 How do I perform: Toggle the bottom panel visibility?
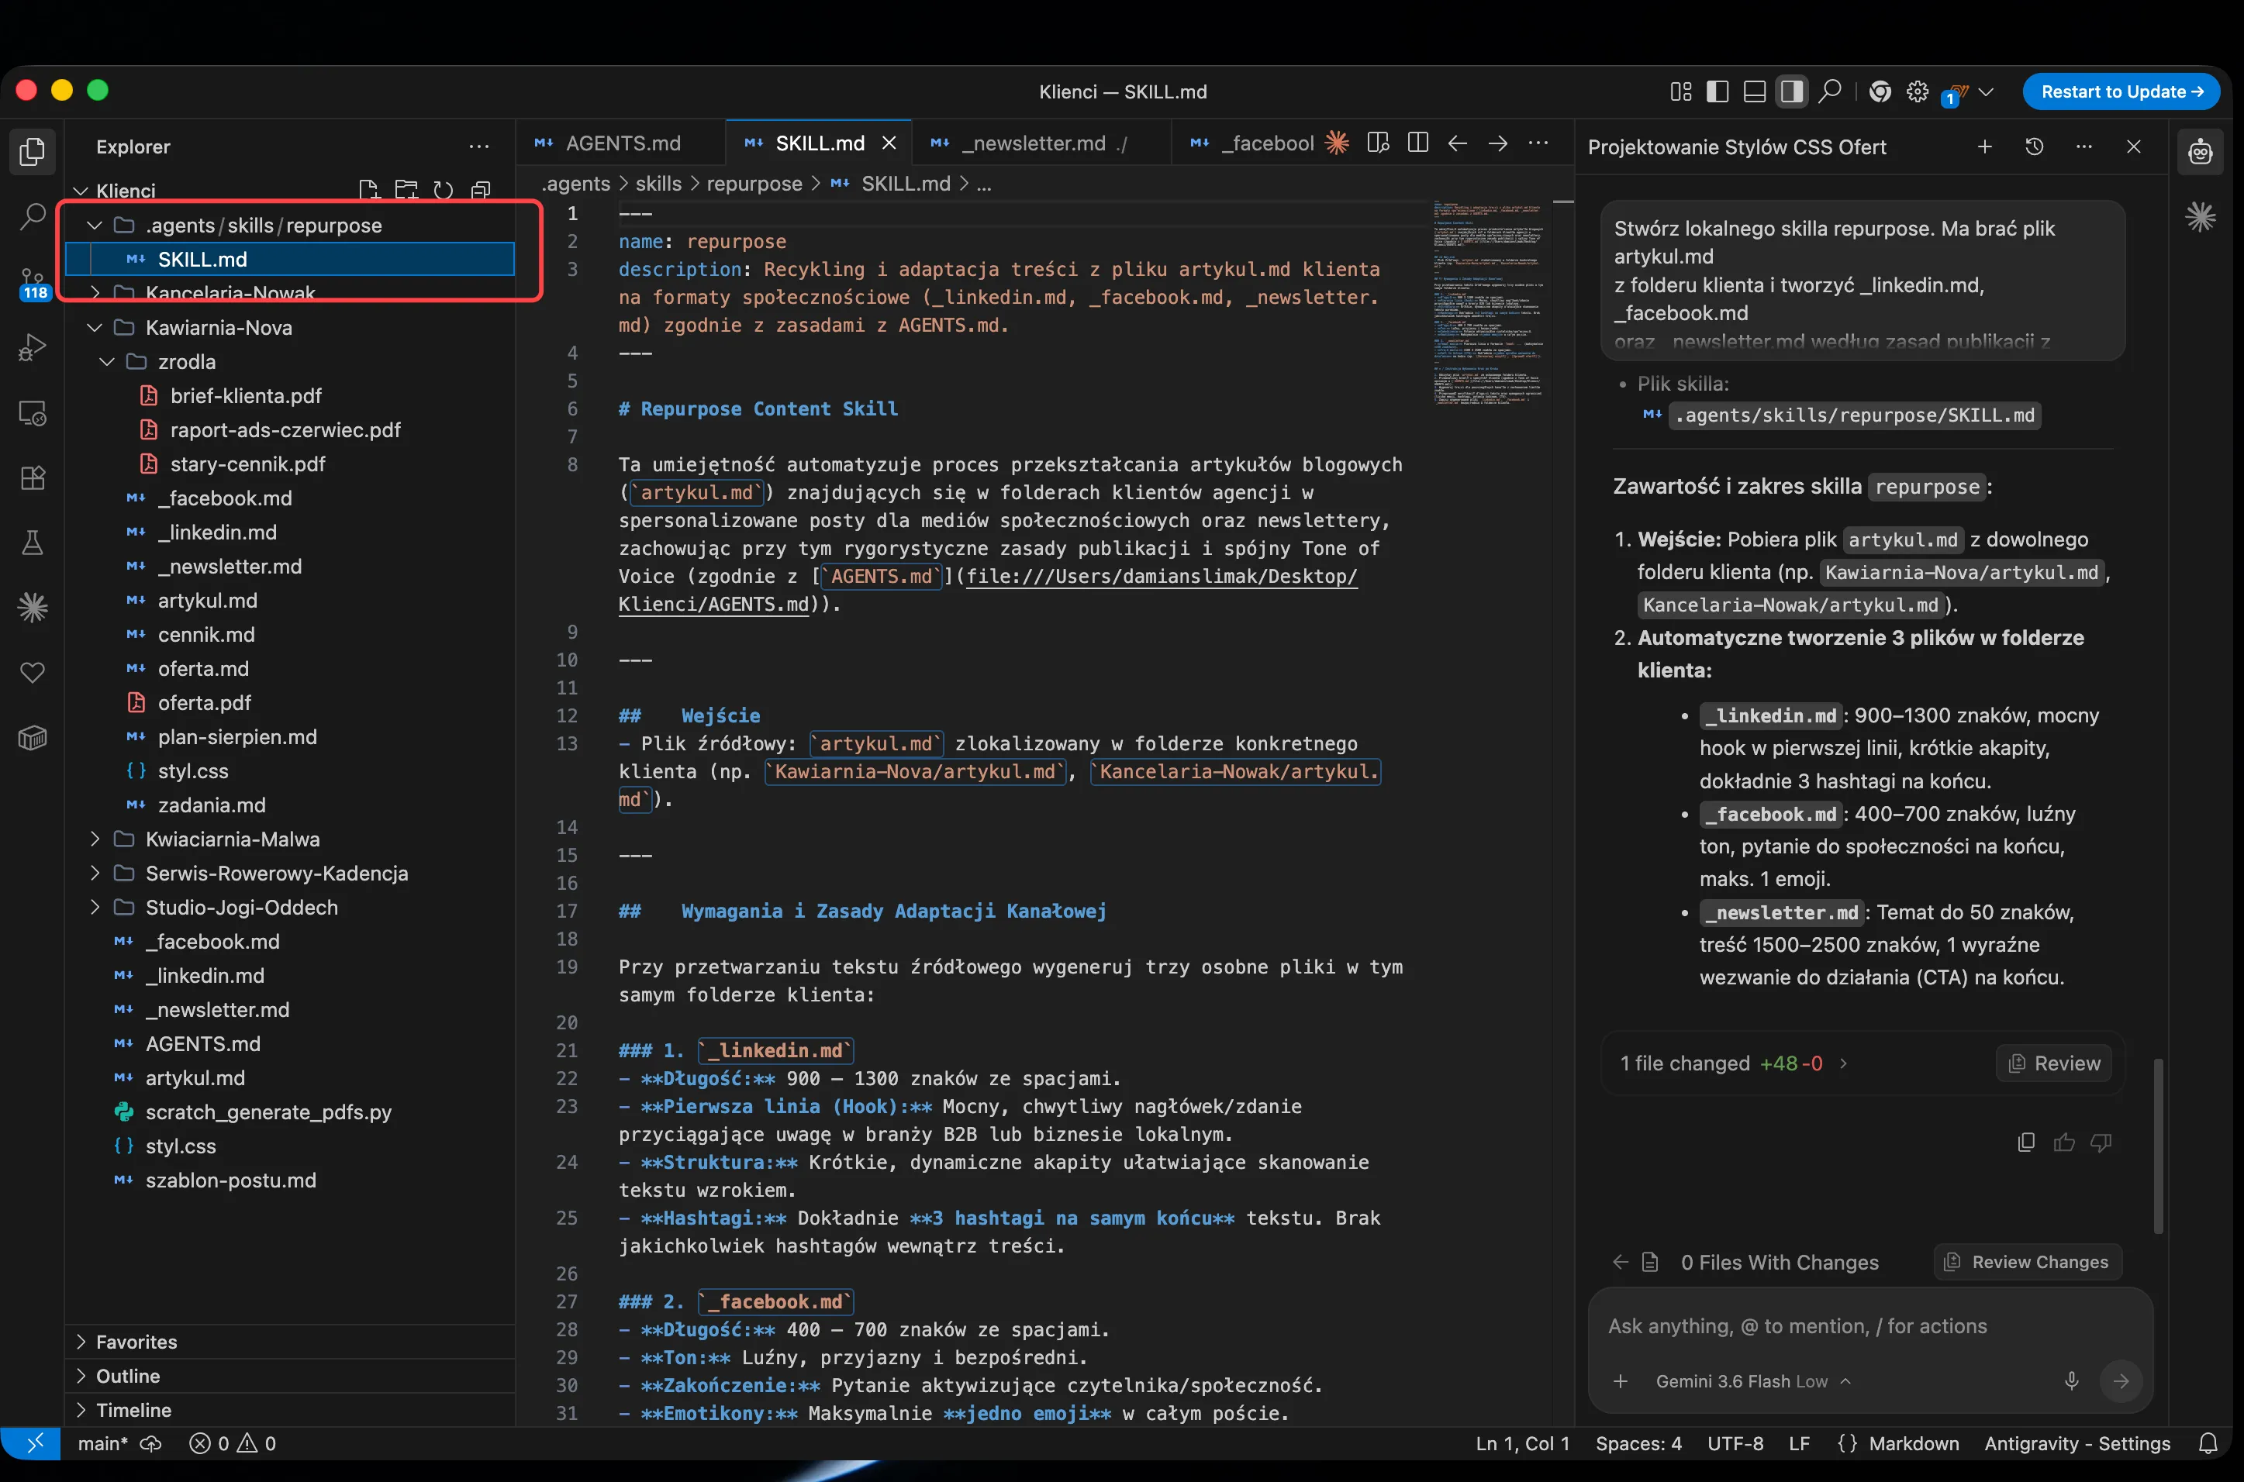(x=1755, y=91)
